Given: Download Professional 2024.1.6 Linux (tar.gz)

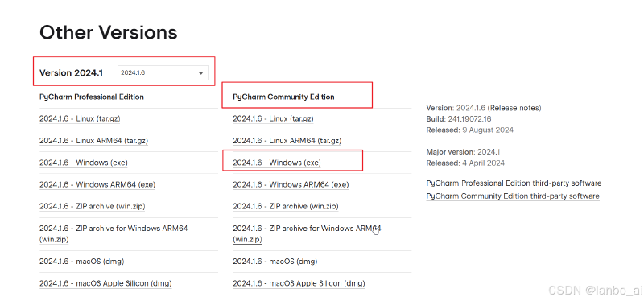Looking at the screenshot, I should click(x=80, y=118).
